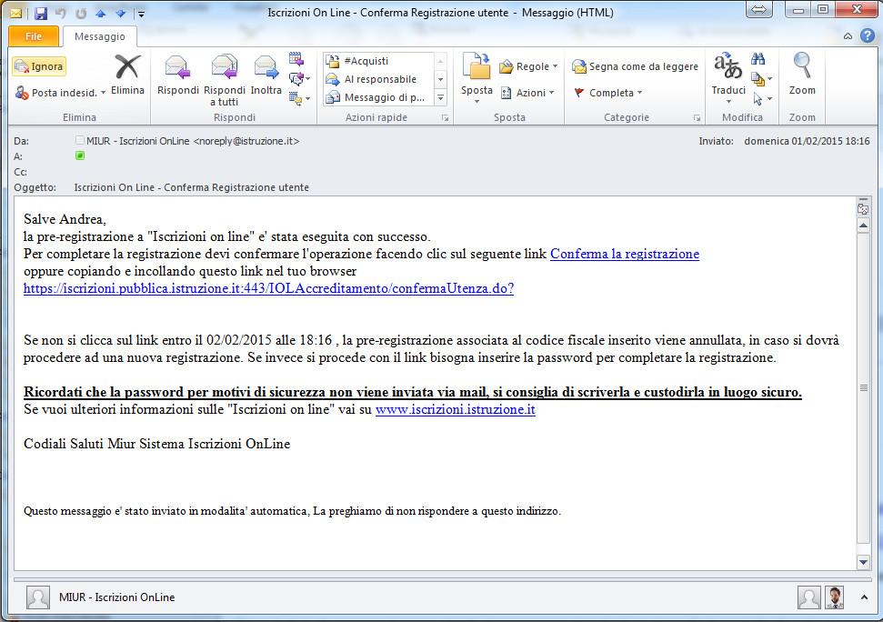Click the meeting reply icon in the Rispondi group

point(296,58)
